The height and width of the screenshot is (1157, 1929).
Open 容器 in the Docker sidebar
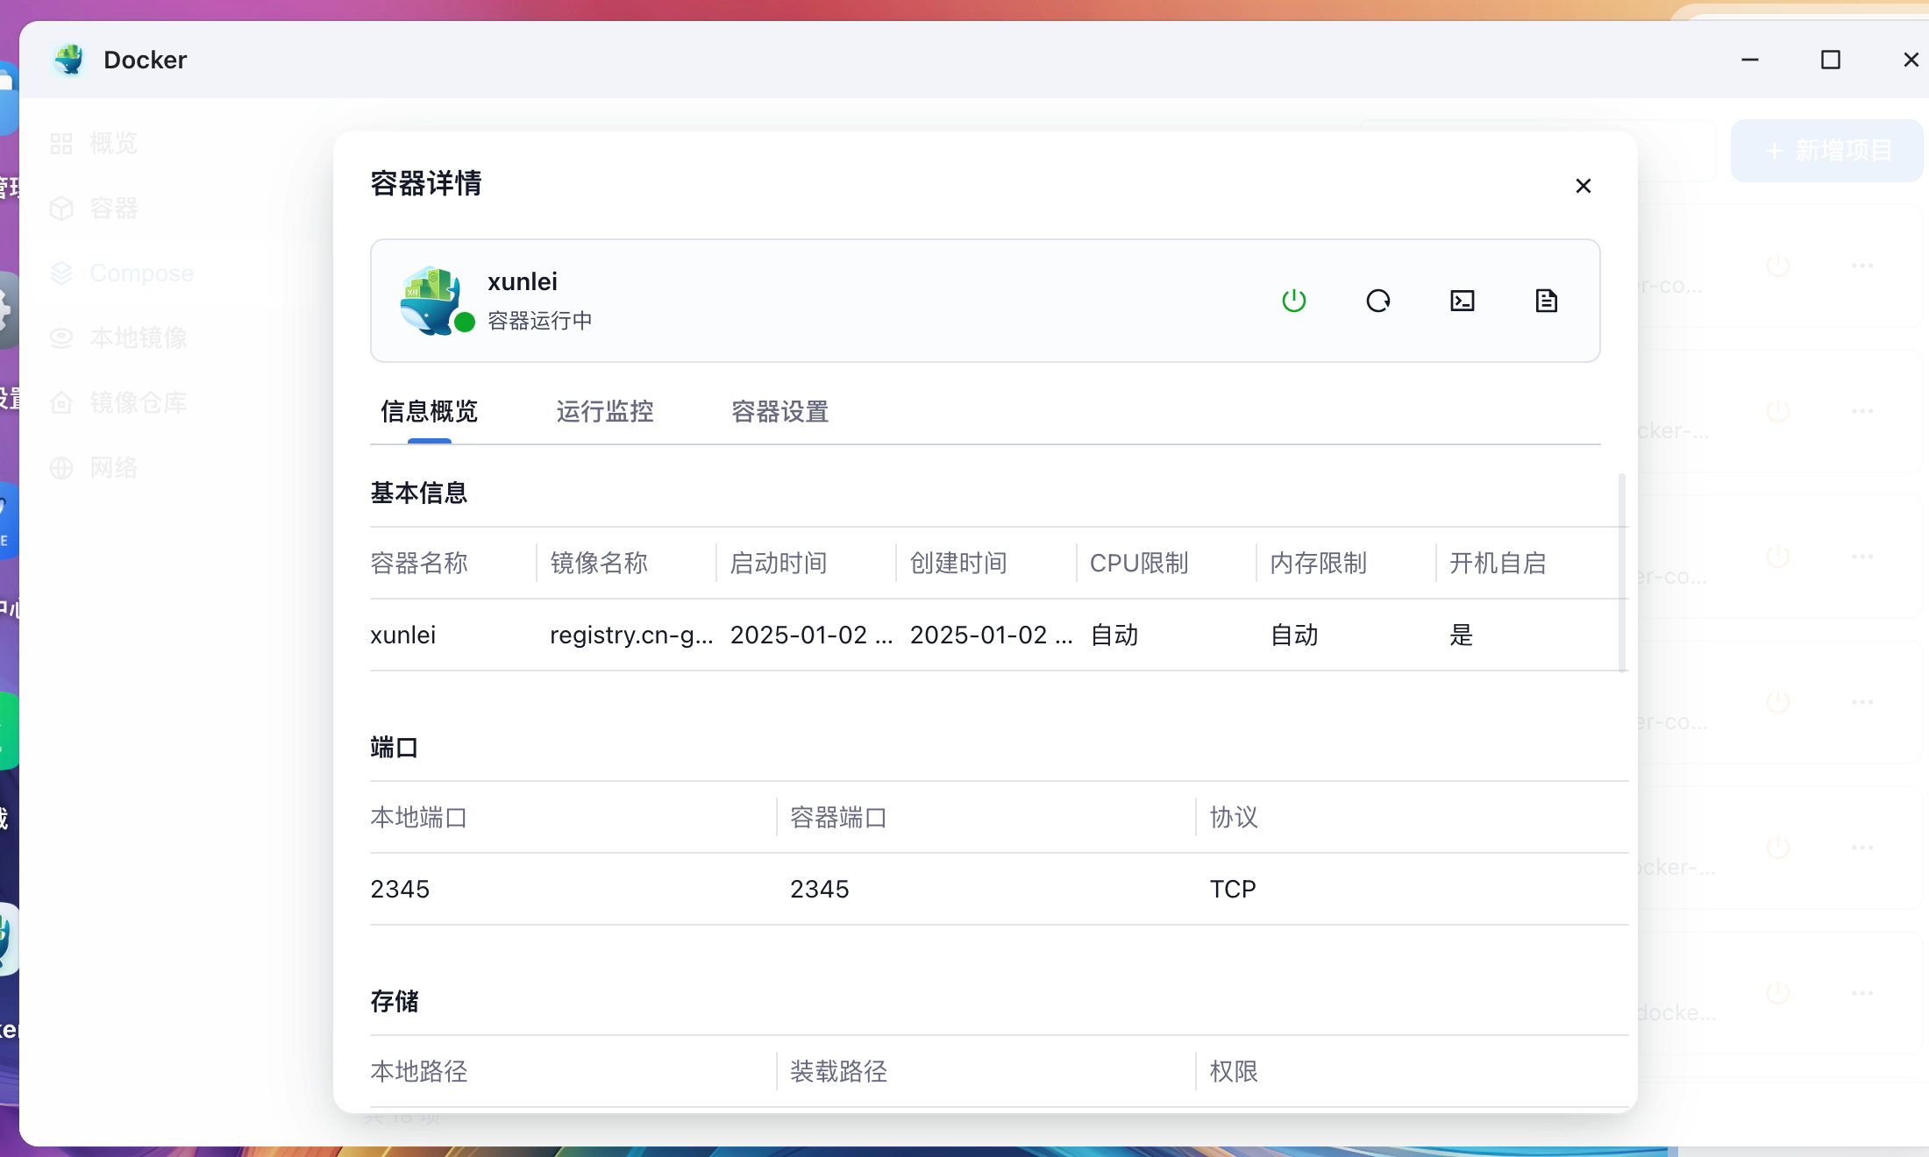(x=114, y=208)
